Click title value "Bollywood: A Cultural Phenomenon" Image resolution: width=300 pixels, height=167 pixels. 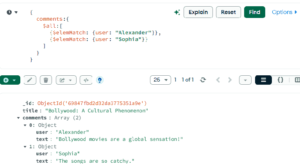pos(96,111)
